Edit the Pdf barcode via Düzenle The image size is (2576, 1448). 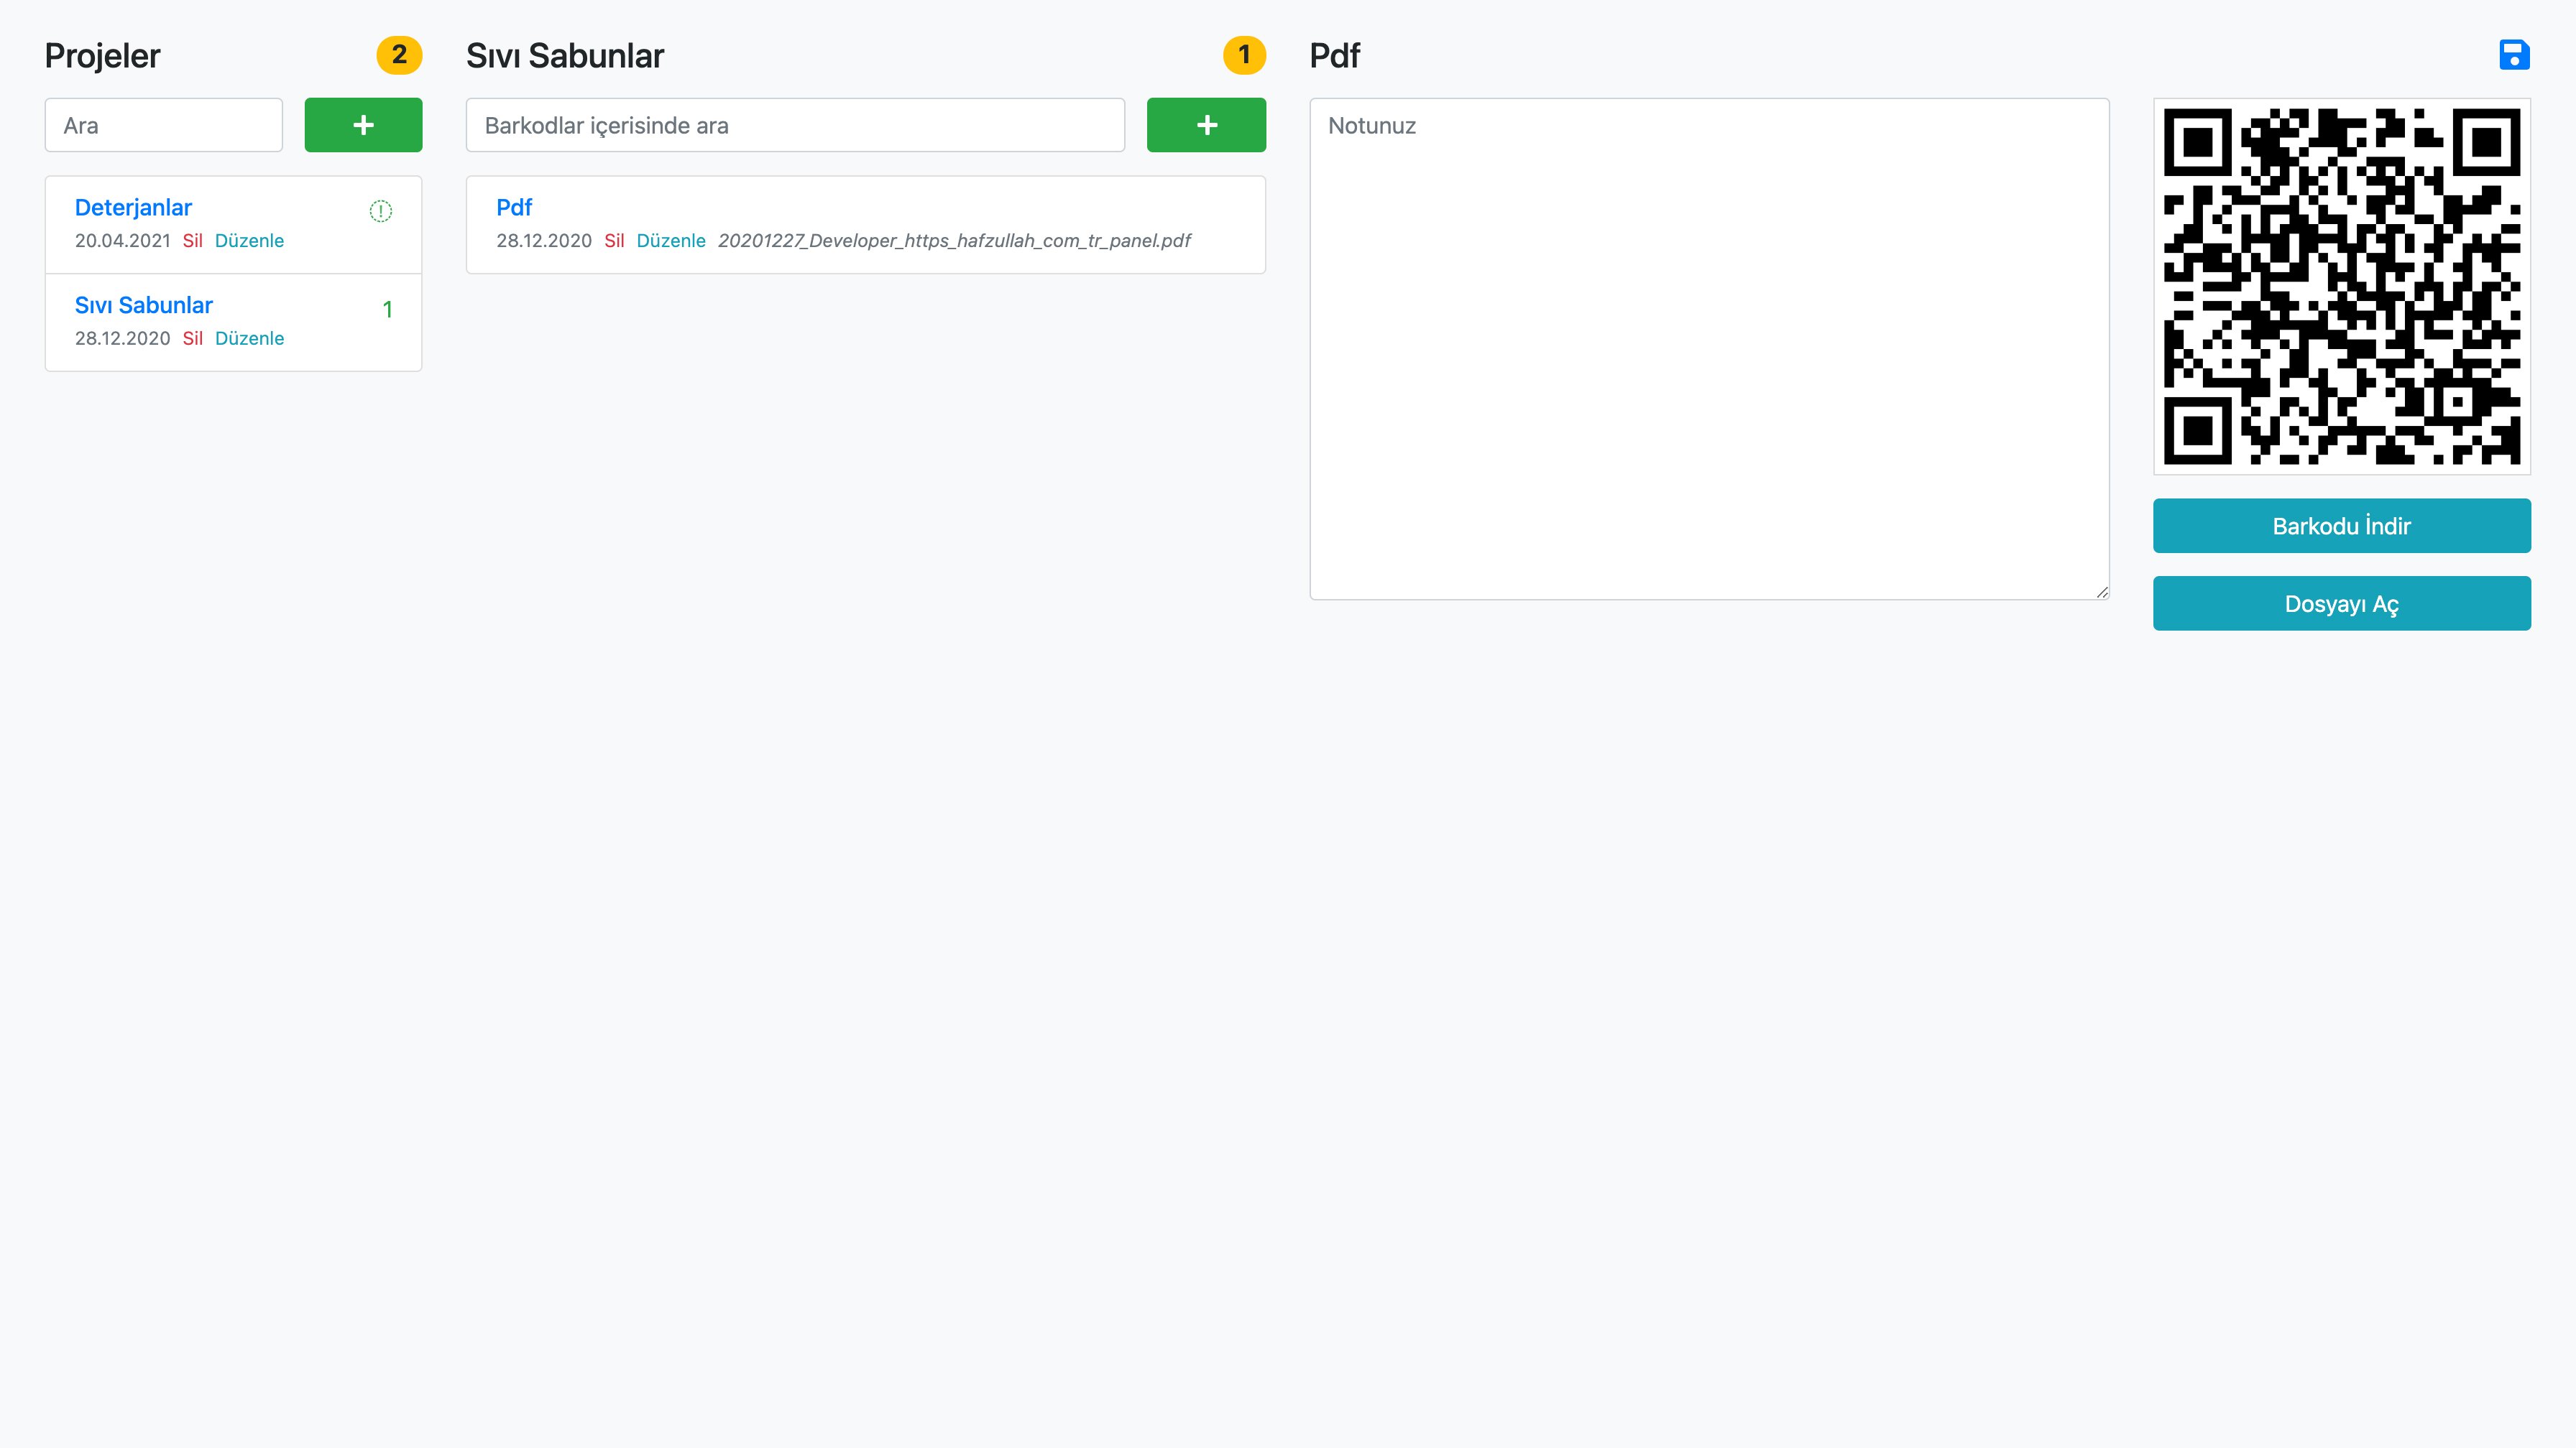671,241
